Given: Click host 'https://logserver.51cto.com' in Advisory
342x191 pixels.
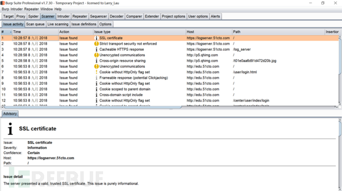Looking at the screenshot, I should pyautogui.click(x=51, y=158).
